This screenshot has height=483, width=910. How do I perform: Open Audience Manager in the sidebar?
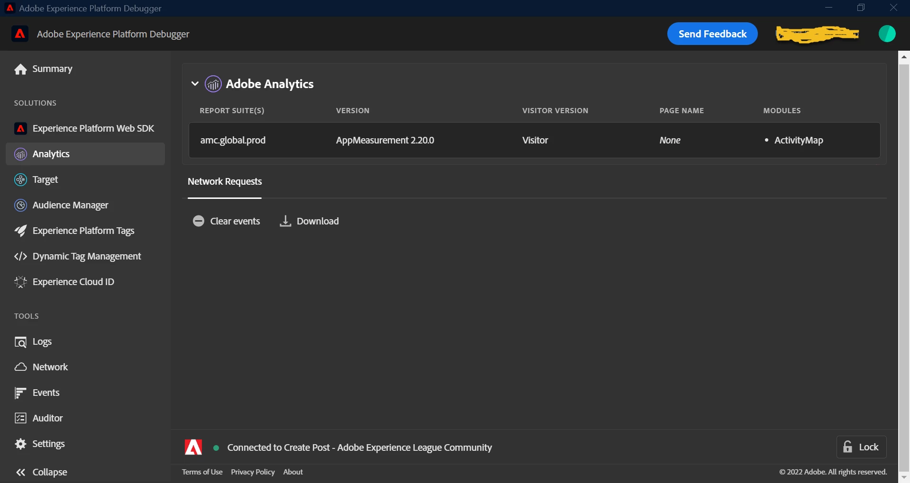point(70,205)
